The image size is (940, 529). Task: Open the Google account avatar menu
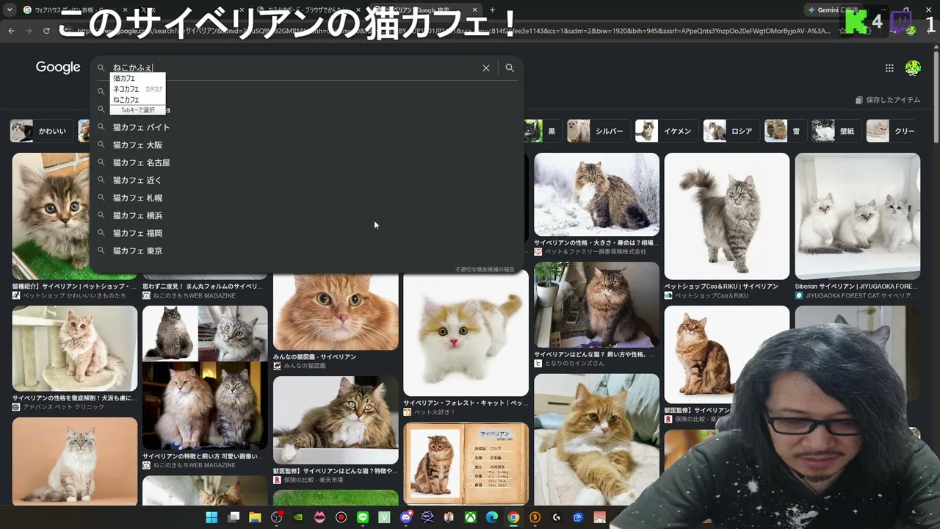click(913, 68)
